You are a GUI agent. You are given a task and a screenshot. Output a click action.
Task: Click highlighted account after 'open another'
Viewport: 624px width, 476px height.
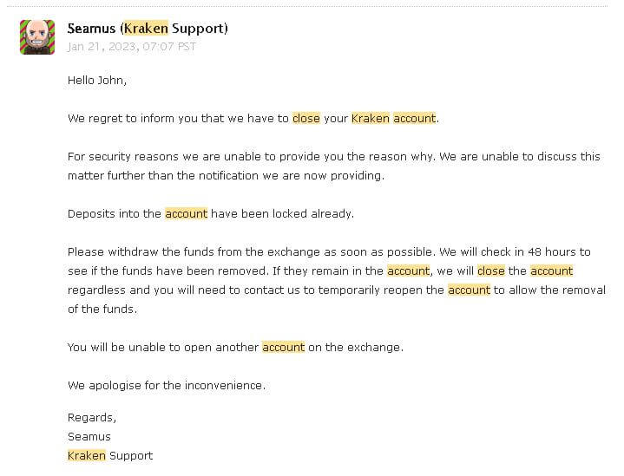click(283, 348)
